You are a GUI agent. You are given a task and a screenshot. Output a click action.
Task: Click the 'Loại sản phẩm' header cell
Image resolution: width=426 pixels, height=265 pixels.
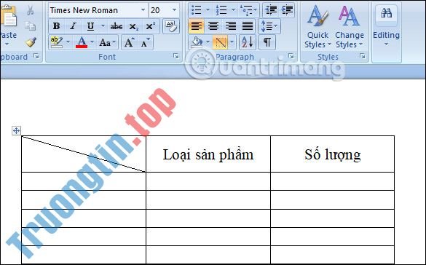point(208,154)
